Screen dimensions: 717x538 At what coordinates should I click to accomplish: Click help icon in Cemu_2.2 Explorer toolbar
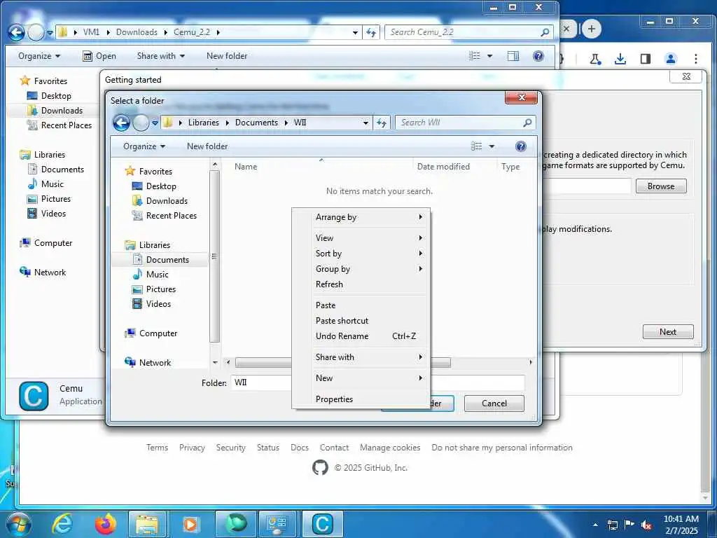[538, 56]
